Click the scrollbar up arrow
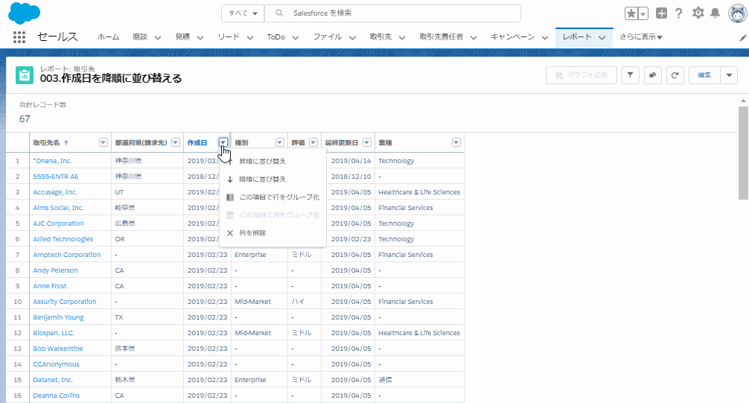 (x=743, y=101)
